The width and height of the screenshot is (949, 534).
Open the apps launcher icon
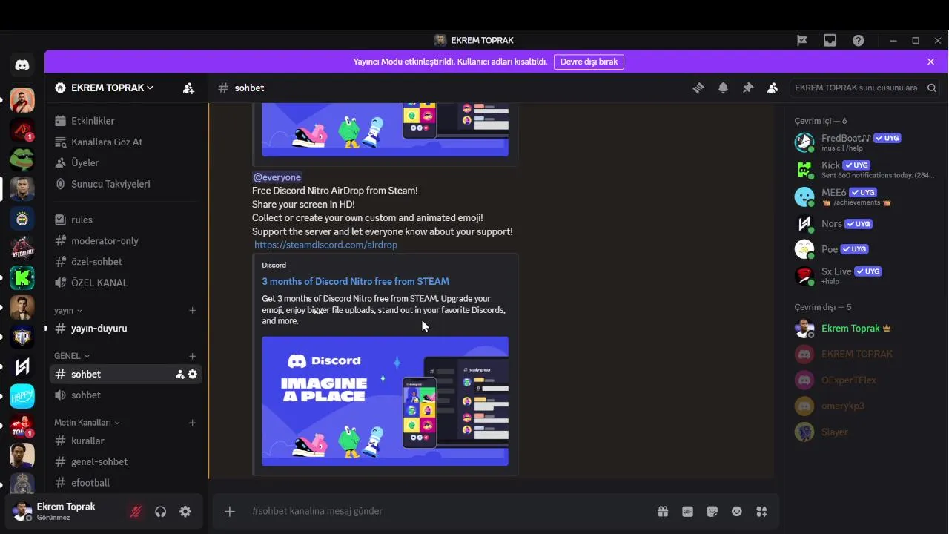click(761, 511)
